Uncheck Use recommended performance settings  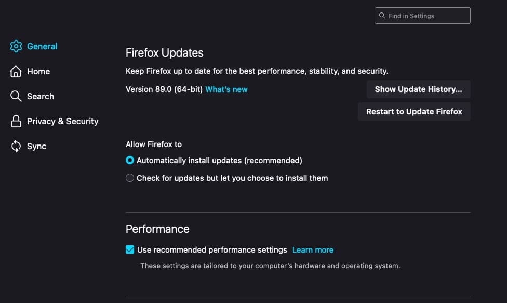click(x=130, y=250)
